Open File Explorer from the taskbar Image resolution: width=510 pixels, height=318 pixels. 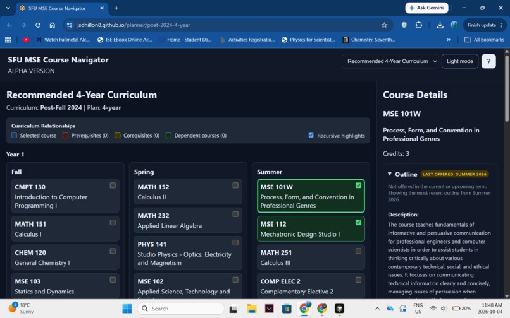coord(251,309)
